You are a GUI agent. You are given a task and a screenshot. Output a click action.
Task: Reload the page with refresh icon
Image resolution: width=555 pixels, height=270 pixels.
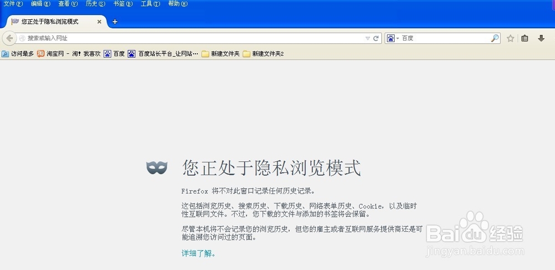coord(376,38)
